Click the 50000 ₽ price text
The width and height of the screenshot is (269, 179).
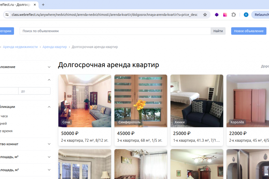70,133
